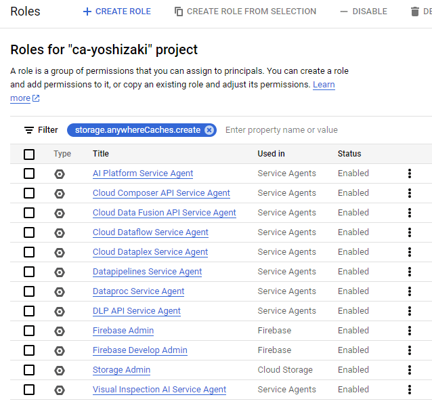Image resolution: width=432 pixels, height=412 pixels.
Task: Click the Filter icon
Action: point(29,130)
